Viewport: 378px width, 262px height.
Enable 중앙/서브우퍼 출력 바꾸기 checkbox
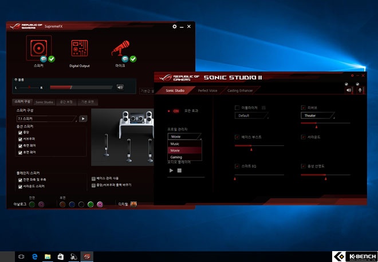[93, 185]
